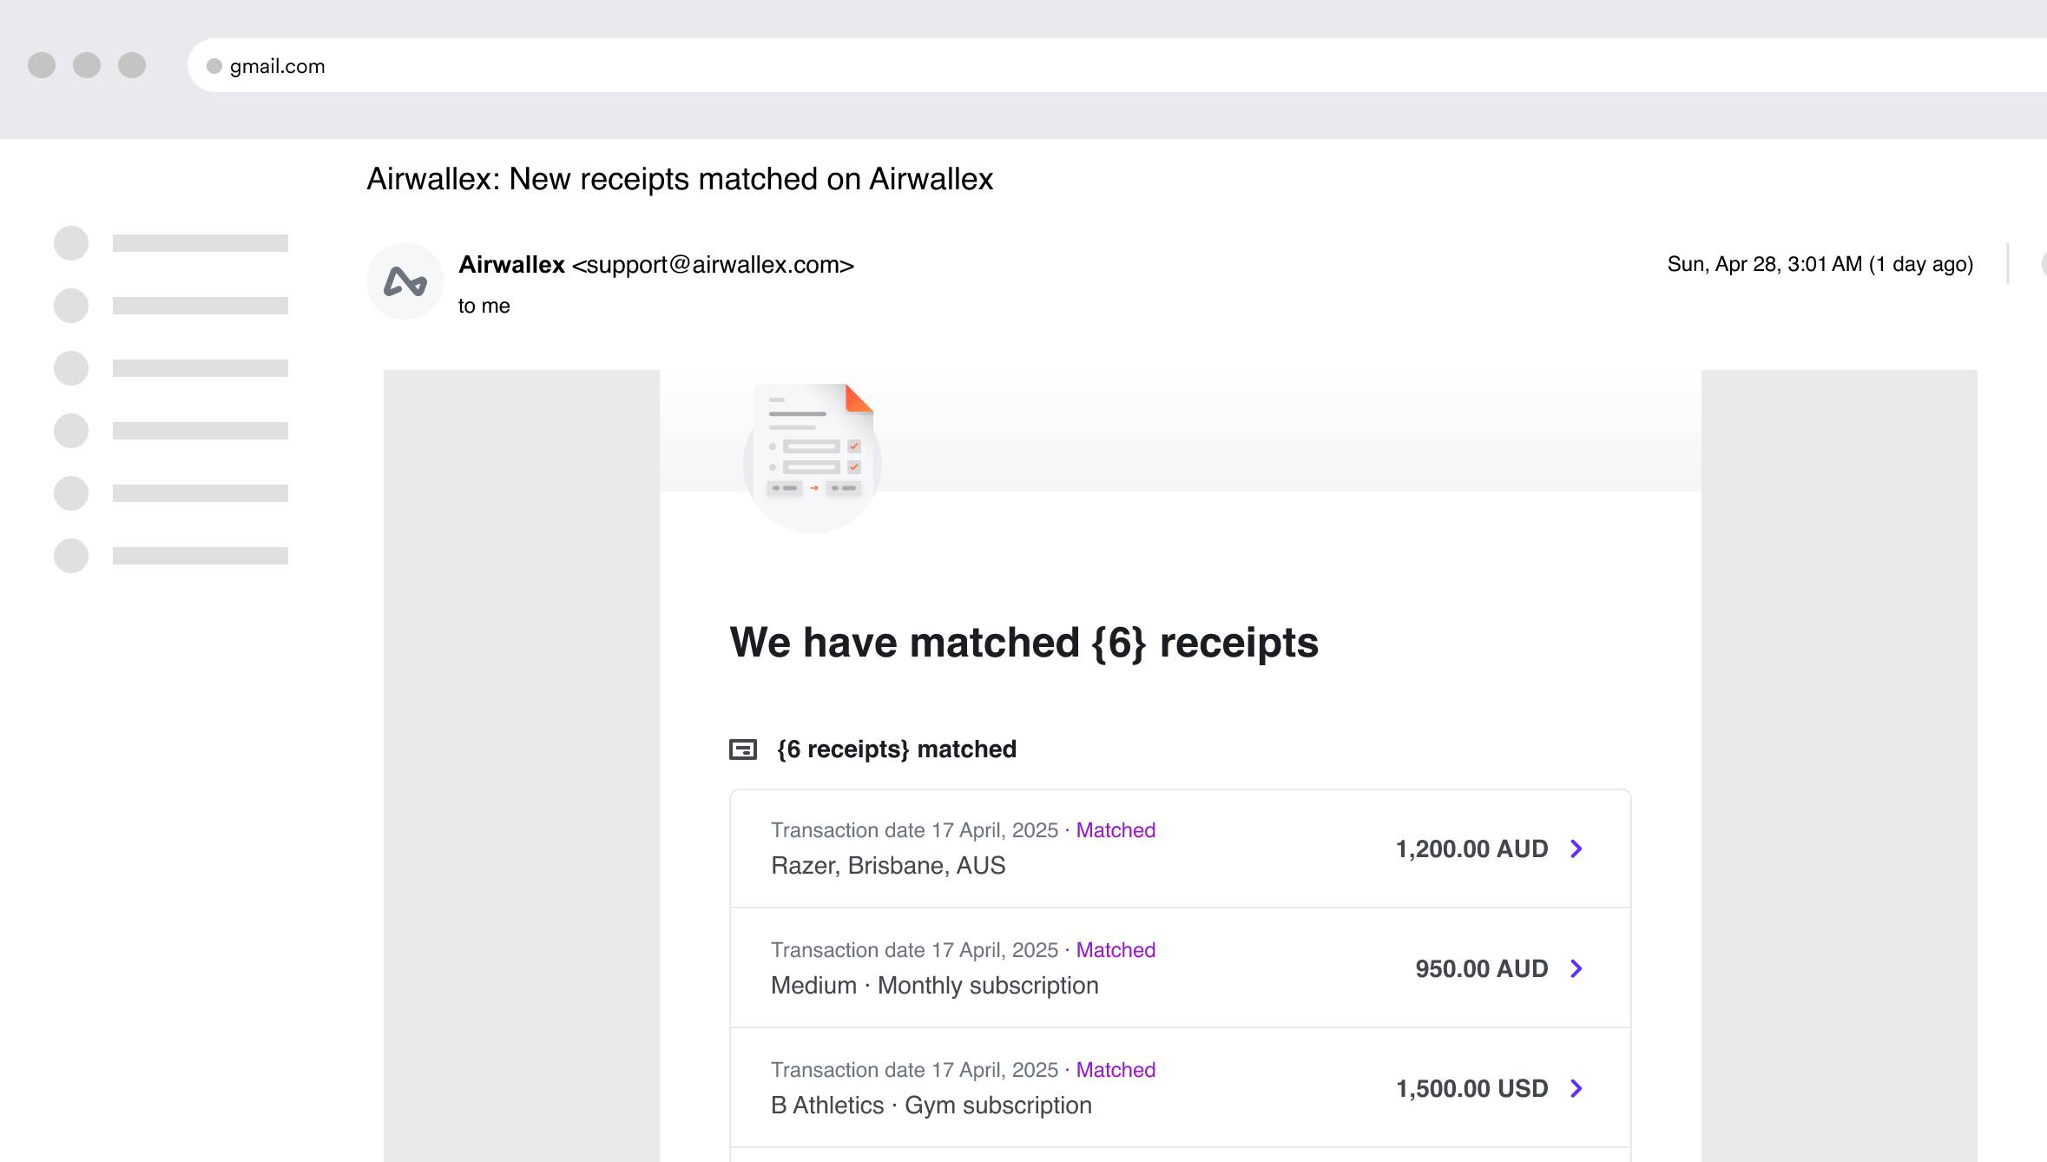Open Medium 950.00 AUD receipt chevron
This screenshot has height=1162, width=2047.
[1576, 968]
